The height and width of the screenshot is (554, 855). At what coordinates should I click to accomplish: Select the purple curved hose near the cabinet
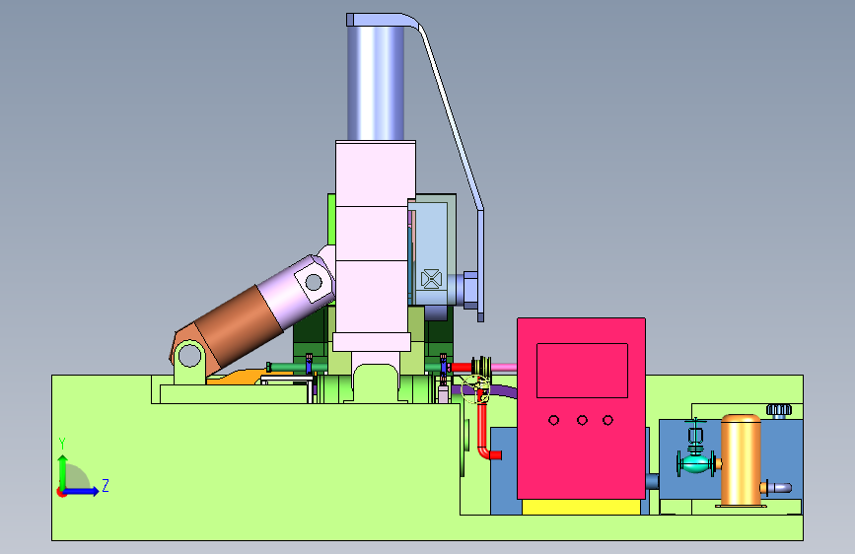(x=503, y=389)
